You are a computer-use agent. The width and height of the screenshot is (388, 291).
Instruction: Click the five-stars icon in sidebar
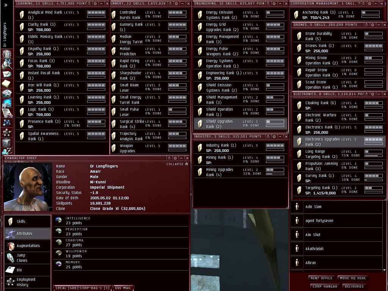7,133
